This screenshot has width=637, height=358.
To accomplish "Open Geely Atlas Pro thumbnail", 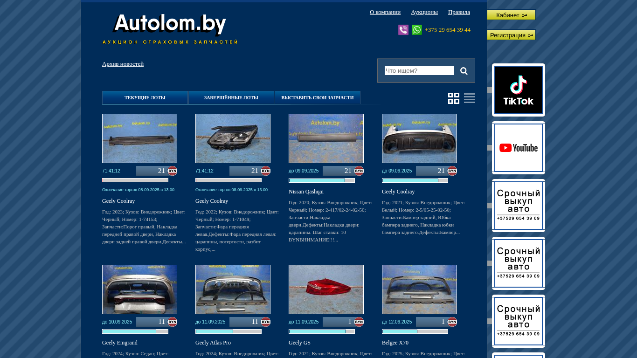I will [x=233, y=289].
